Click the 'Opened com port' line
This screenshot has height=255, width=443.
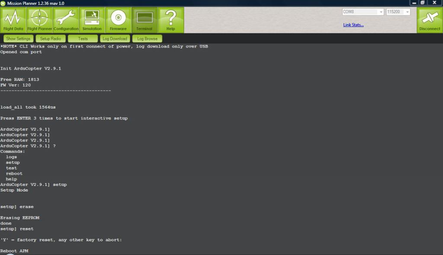click(21, 52)
